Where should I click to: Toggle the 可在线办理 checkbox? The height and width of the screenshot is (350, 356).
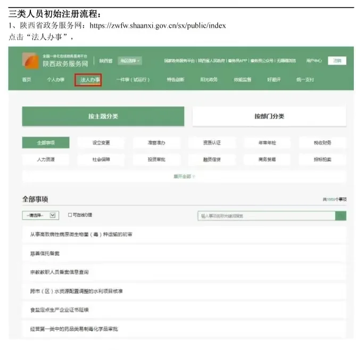[70, 215]
